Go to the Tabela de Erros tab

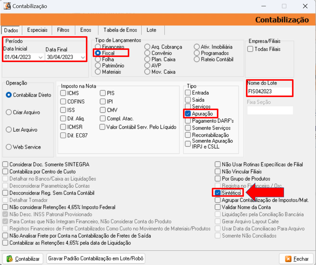coord(120,30)
